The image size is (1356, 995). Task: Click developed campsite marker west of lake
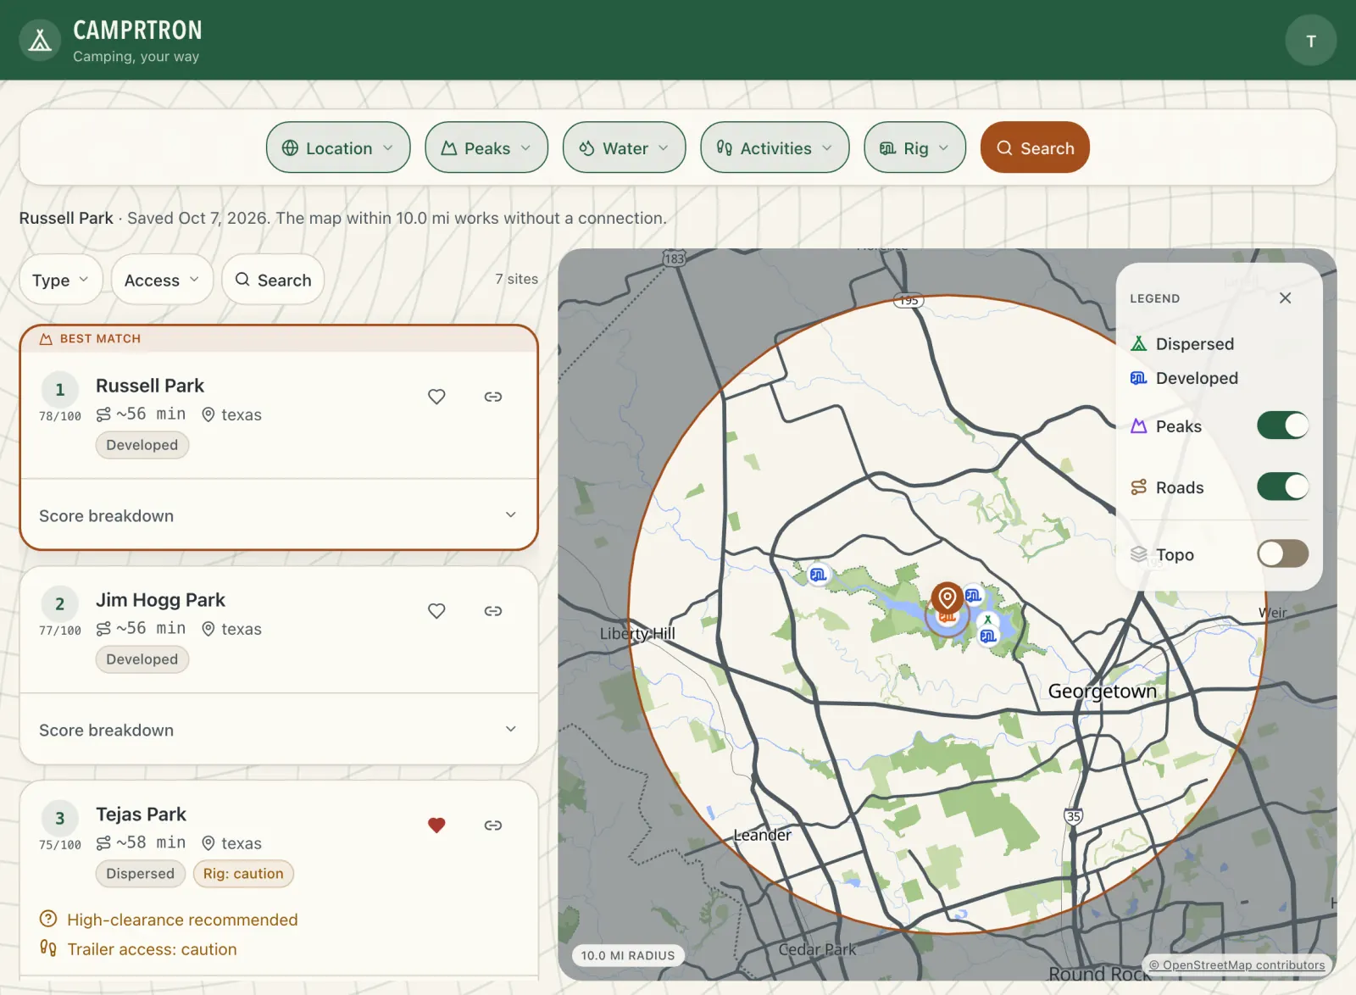click(818, 575)
